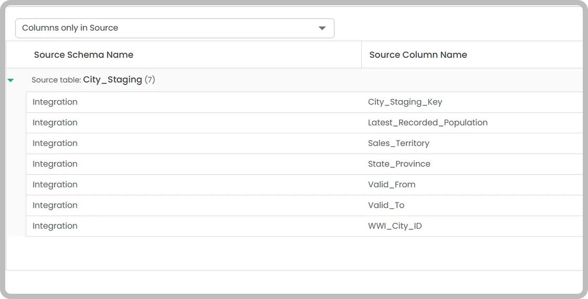Screen dimensions: 588x299
Task: Click the dropdown arrow in the filter combo box
Action: (x=322, y=28)
